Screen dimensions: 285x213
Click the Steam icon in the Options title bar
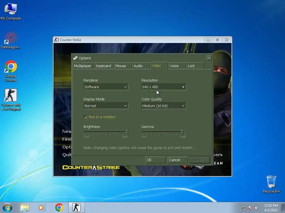pos(75,58)
